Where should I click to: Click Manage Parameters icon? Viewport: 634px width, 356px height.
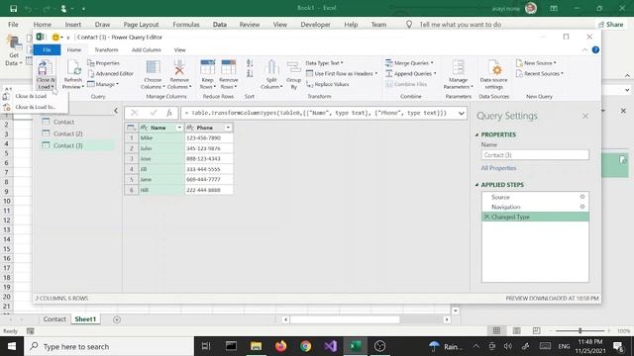pyautogui.click(x=458, y=68)
